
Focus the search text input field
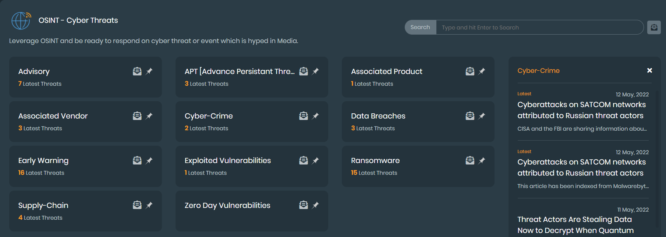(539, 27)
